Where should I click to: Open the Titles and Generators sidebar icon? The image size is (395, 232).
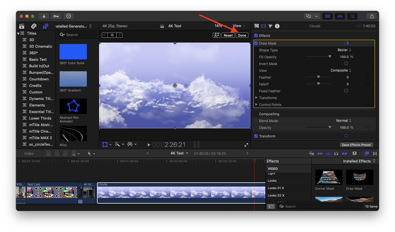point(45,26)
